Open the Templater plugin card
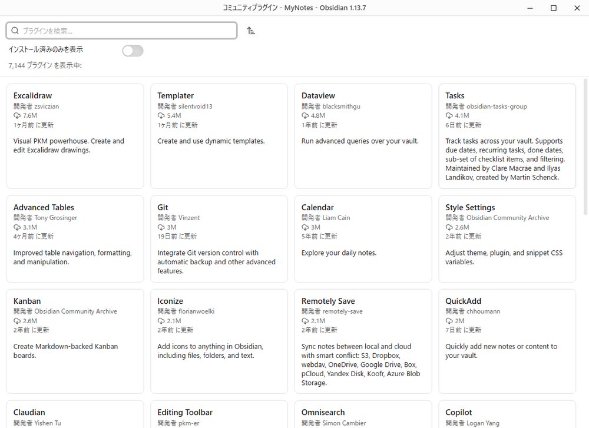This screenshot has height=428, width=589. click(x=219, y=136)
